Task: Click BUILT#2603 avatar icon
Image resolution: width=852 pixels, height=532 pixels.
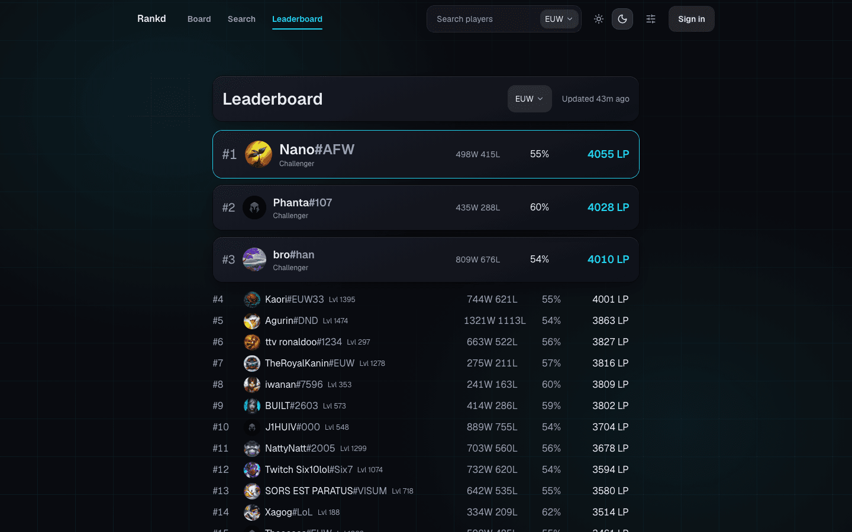Action: pyautogui.click(x=252, y=406)
